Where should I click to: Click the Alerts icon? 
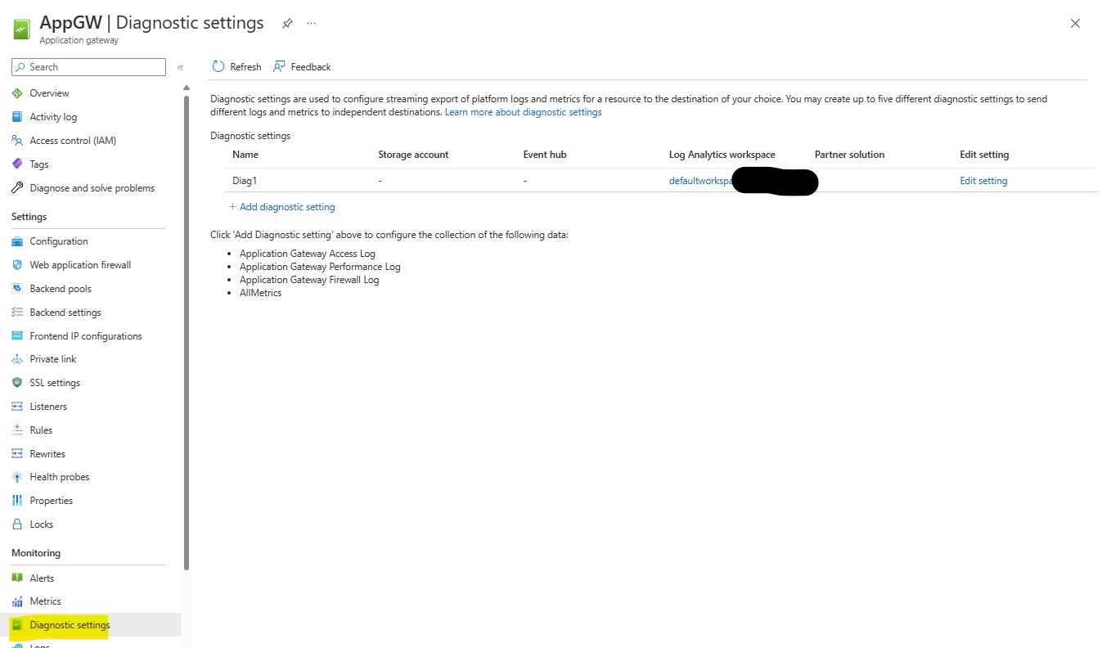tap(17, 578)
